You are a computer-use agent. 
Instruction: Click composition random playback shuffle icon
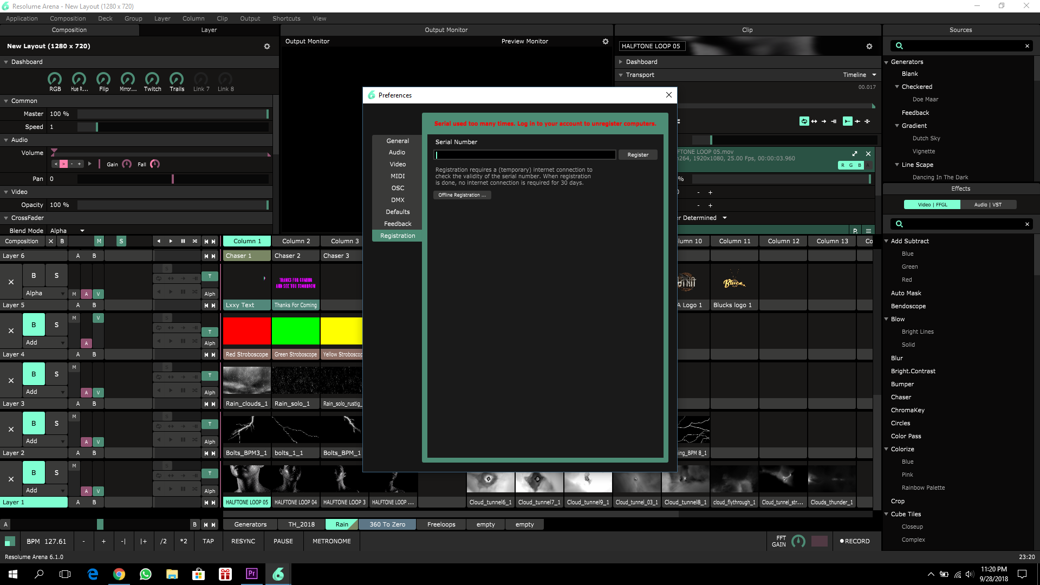(195, 242)
